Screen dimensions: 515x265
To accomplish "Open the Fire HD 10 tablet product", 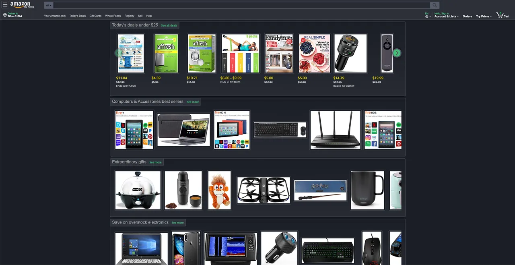I will point(232,130).
